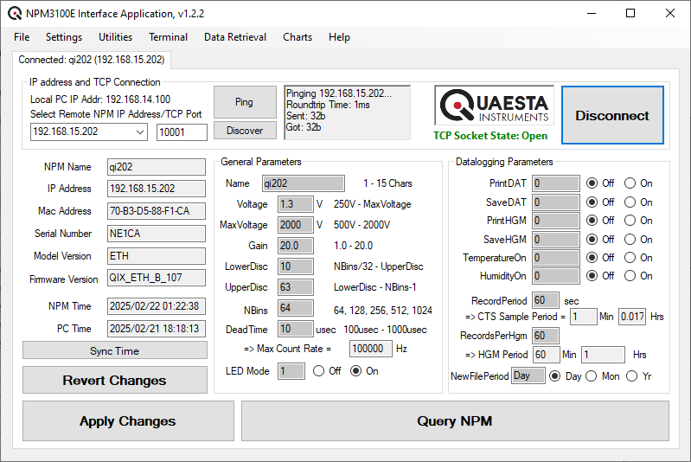Select the Connected: qi202 tab

[91, 60]
